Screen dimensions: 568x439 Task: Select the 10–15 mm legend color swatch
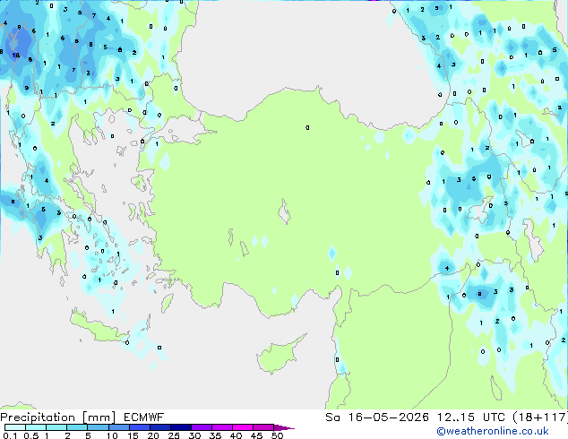pos(118,427)
